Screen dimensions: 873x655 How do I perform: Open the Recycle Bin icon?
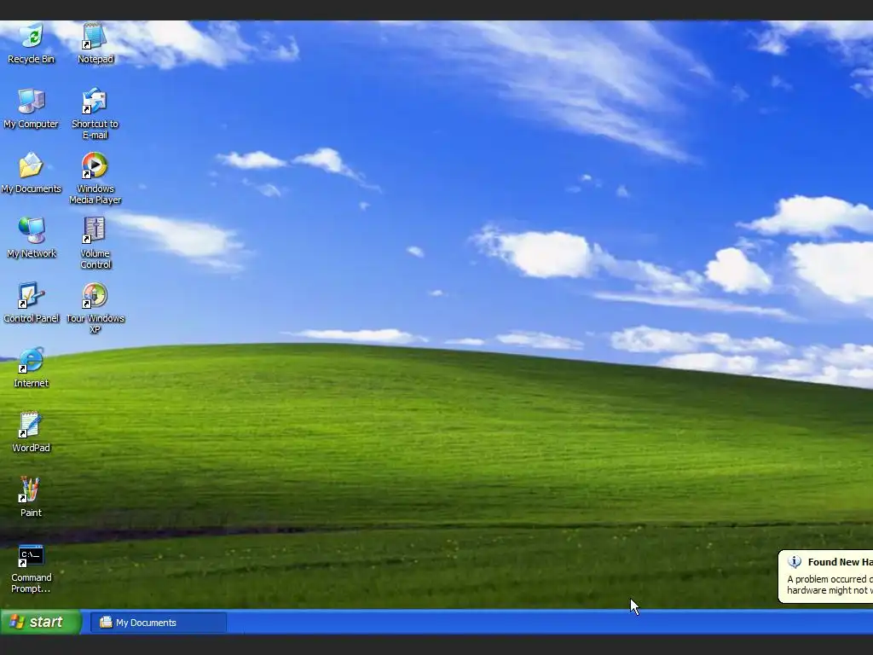point(32,36)
